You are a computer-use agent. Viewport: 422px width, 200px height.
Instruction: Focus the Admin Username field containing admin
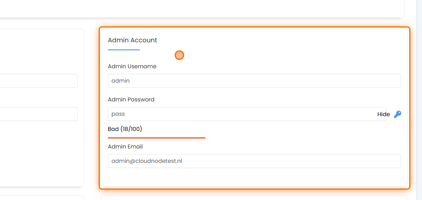(x=254, y=81)
